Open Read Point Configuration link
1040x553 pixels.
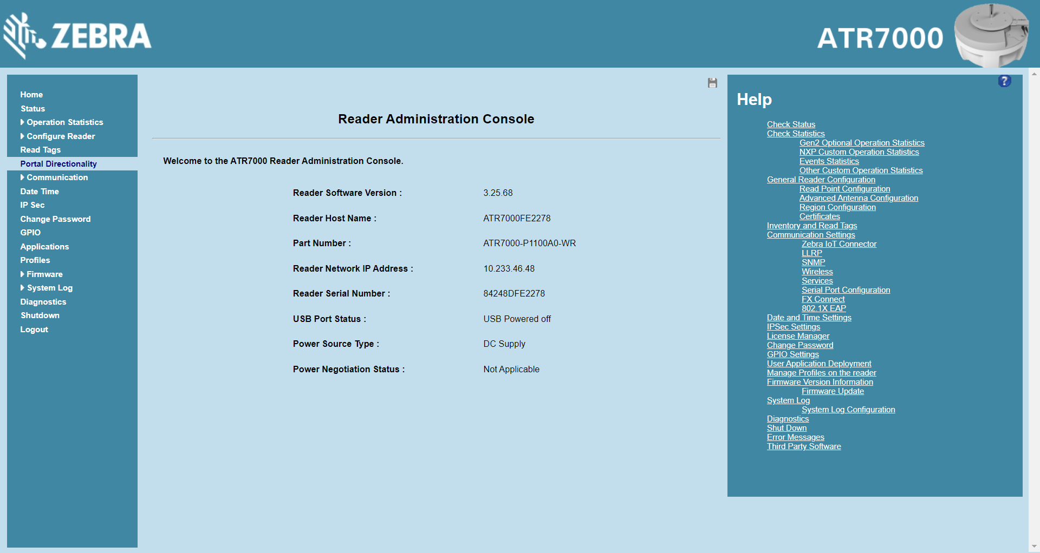click(x=845, y=189)
